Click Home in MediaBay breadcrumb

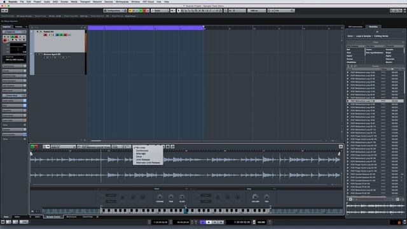pos(350,36)
